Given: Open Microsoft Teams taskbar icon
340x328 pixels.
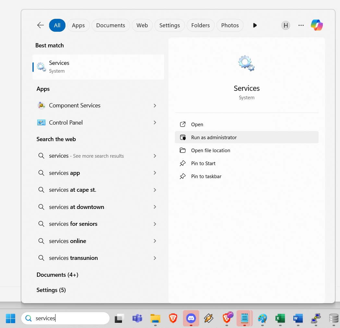Looking at the screenshot, I should [x=137, y=318].
